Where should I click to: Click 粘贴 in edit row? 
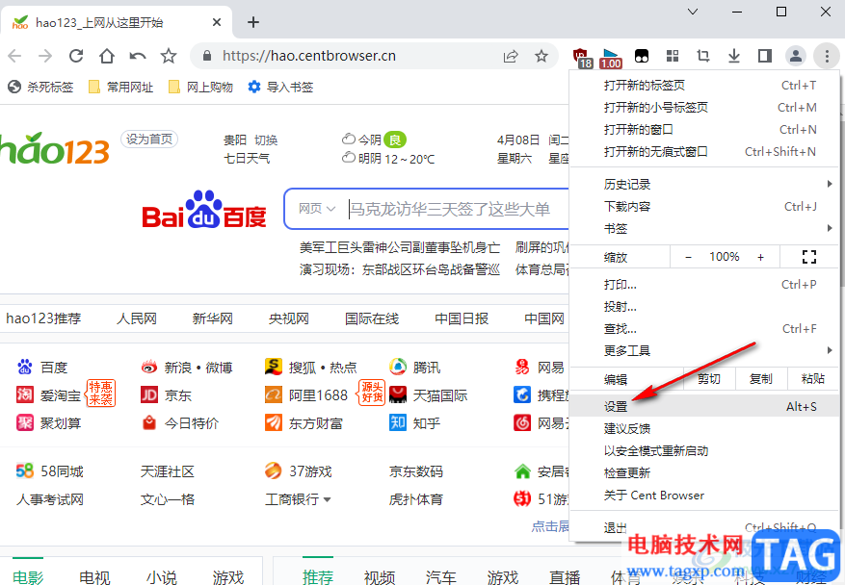pyautogui.click(x=812, y=379)
